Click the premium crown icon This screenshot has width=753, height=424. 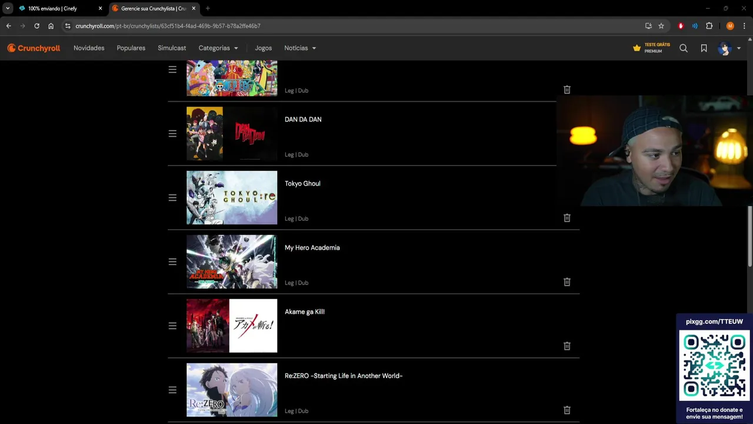point(637,48)
